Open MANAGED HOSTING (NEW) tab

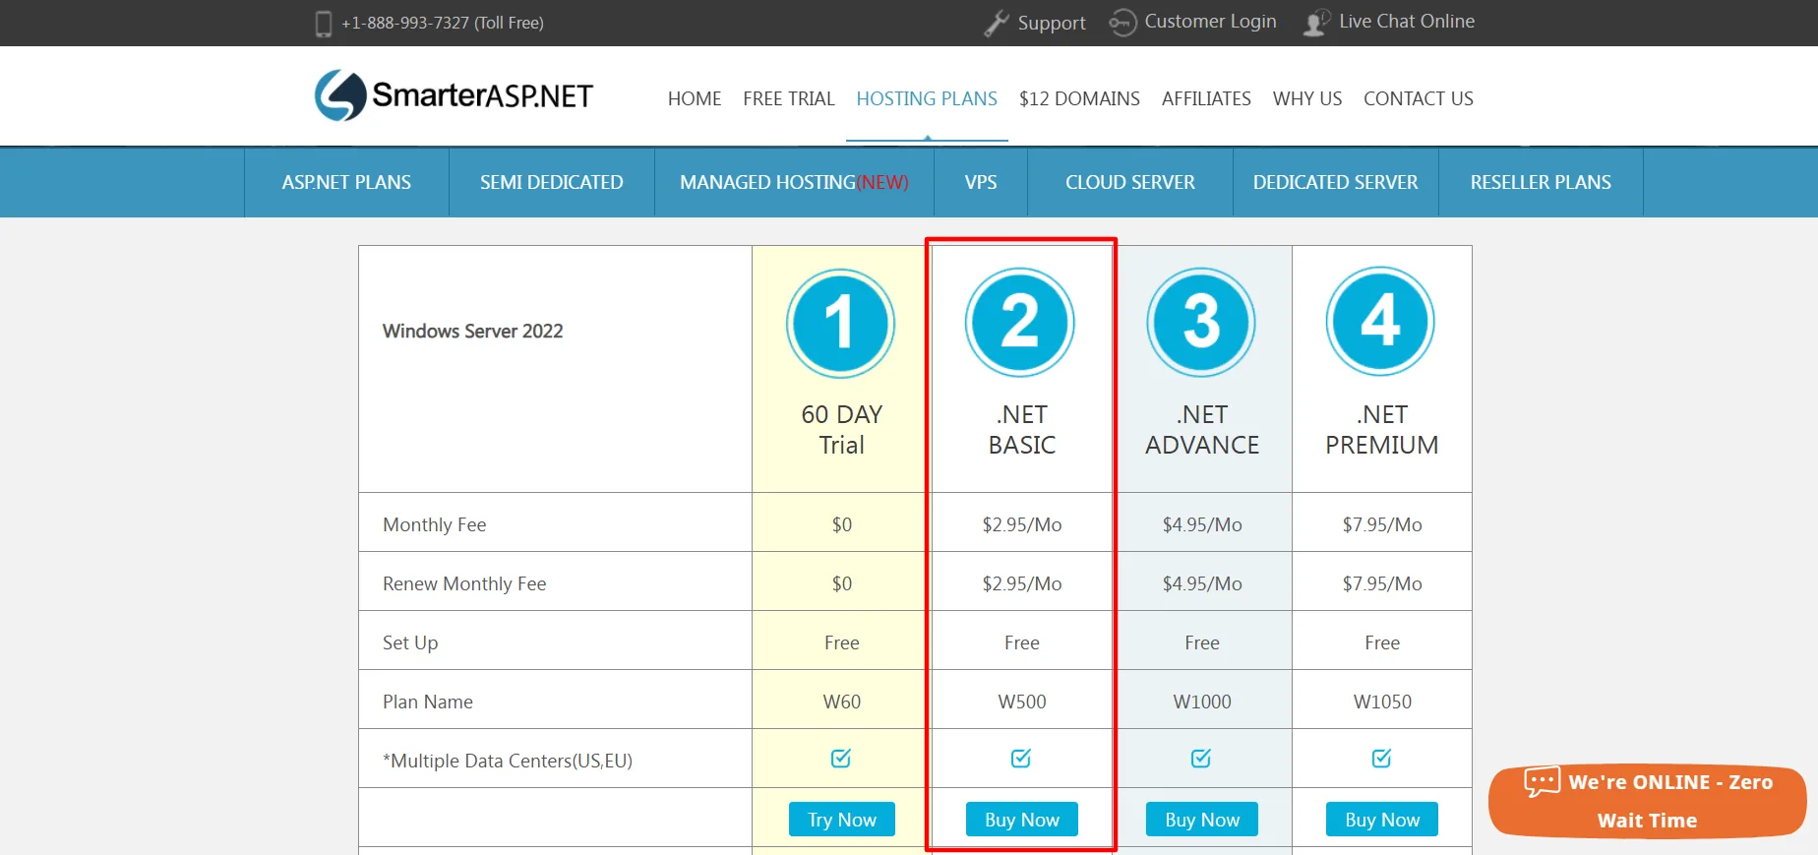pyautogui.click(x=794, y=182)
